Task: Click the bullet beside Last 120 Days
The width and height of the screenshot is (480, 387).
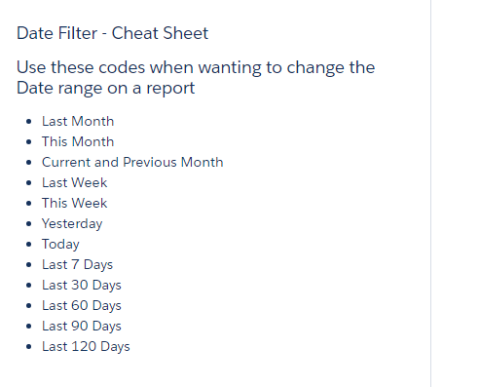Action: 29,347
